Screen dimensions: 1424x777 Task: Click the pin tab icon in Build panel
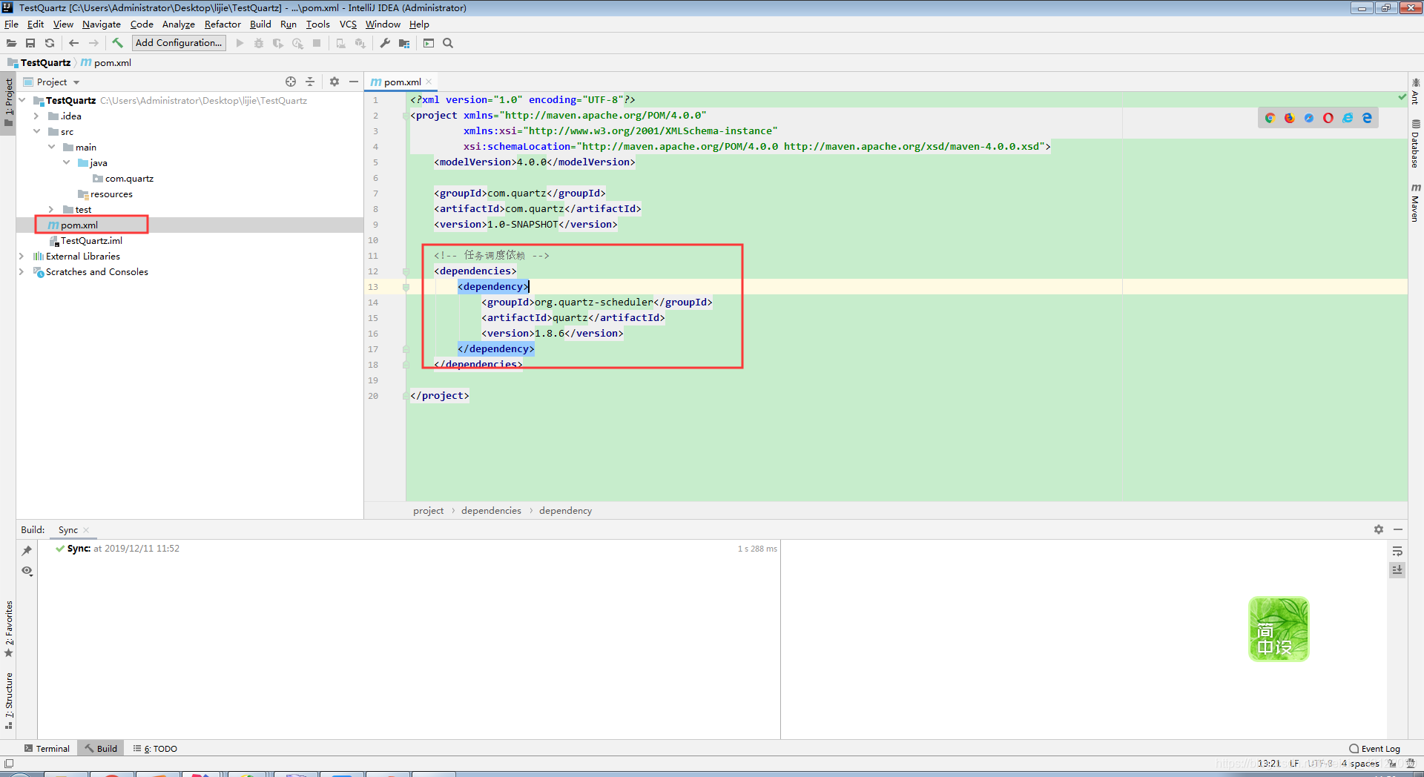27,550
